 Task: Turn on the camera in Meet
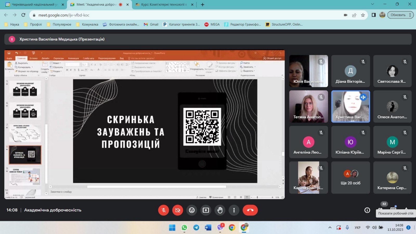pos(178,210)
